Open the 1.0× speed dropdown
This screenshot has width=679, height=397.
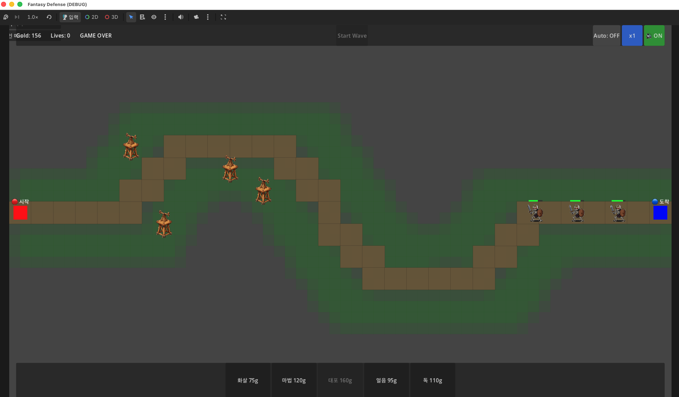coord(33,17)
